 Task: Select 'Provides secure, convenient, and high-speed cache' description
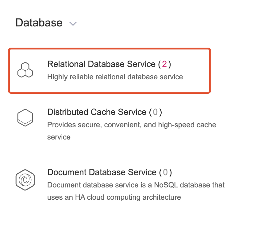point(132,125)
